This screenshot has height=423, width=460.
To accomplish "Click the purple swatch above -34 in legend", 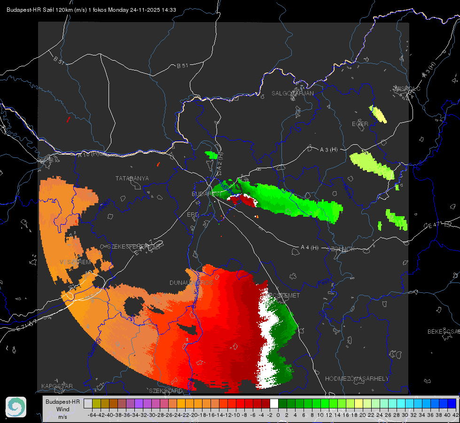I will point(139,404).
